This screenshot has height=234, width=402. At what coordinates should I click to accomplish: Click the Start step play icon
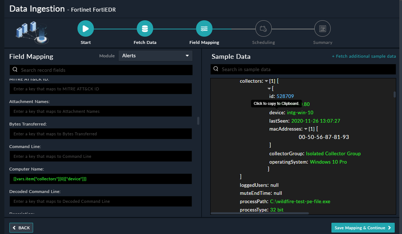click(85, 28)
